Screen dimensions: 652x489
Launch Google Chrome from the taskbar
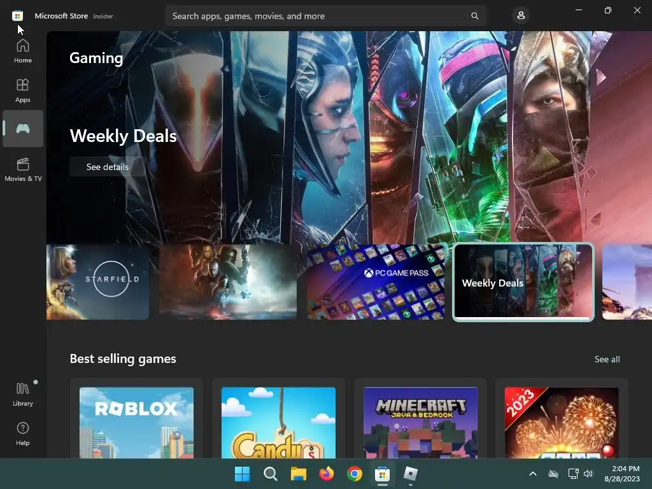[x=354, y=474]
